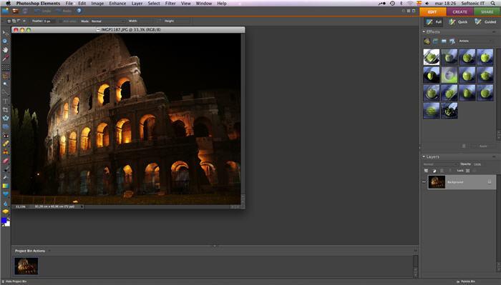Screen dimensions: 501x285
Task: Open the File menu
Action: pos(69,3)
